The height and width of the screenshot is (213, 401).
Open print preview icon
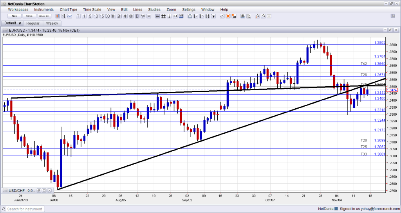(249, 16)
